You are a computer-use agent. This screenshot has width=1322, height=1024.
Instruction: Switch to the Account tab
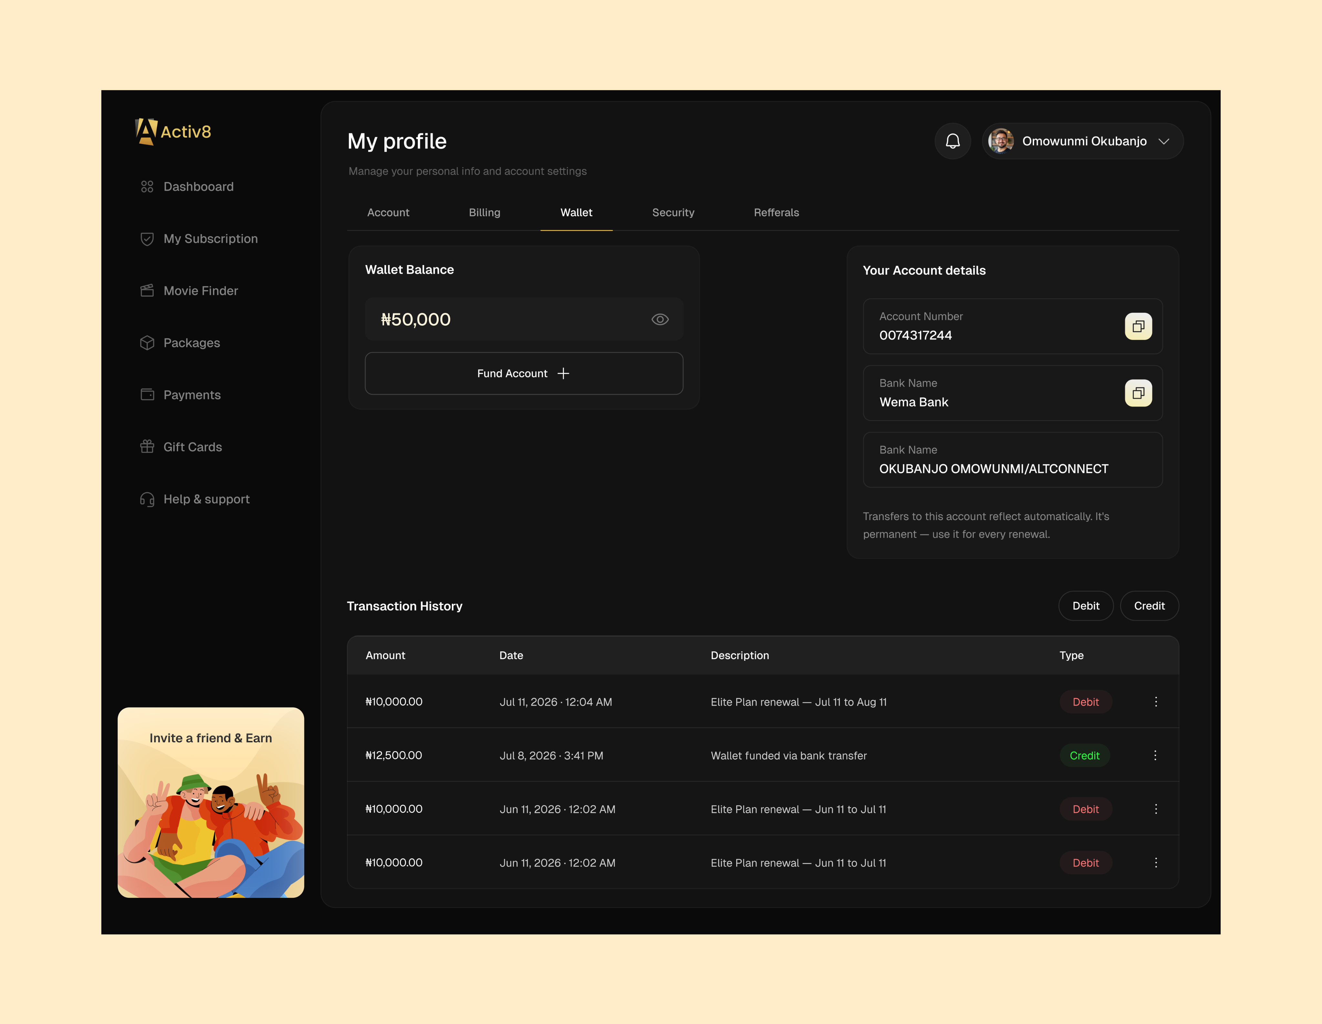(x=388, y=212)
